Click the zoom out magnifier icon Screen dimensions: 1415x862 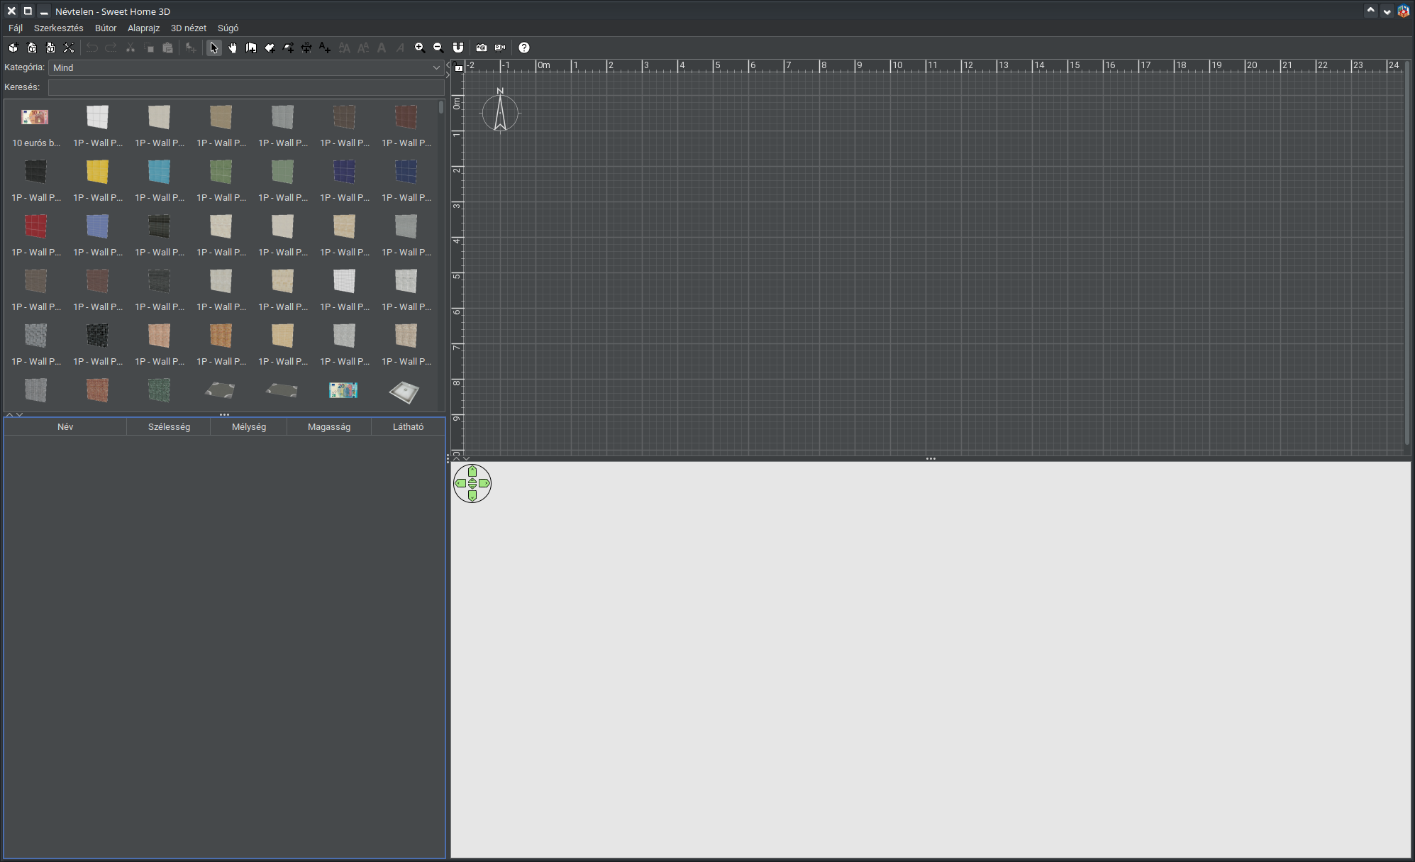[x=438, y=48]
